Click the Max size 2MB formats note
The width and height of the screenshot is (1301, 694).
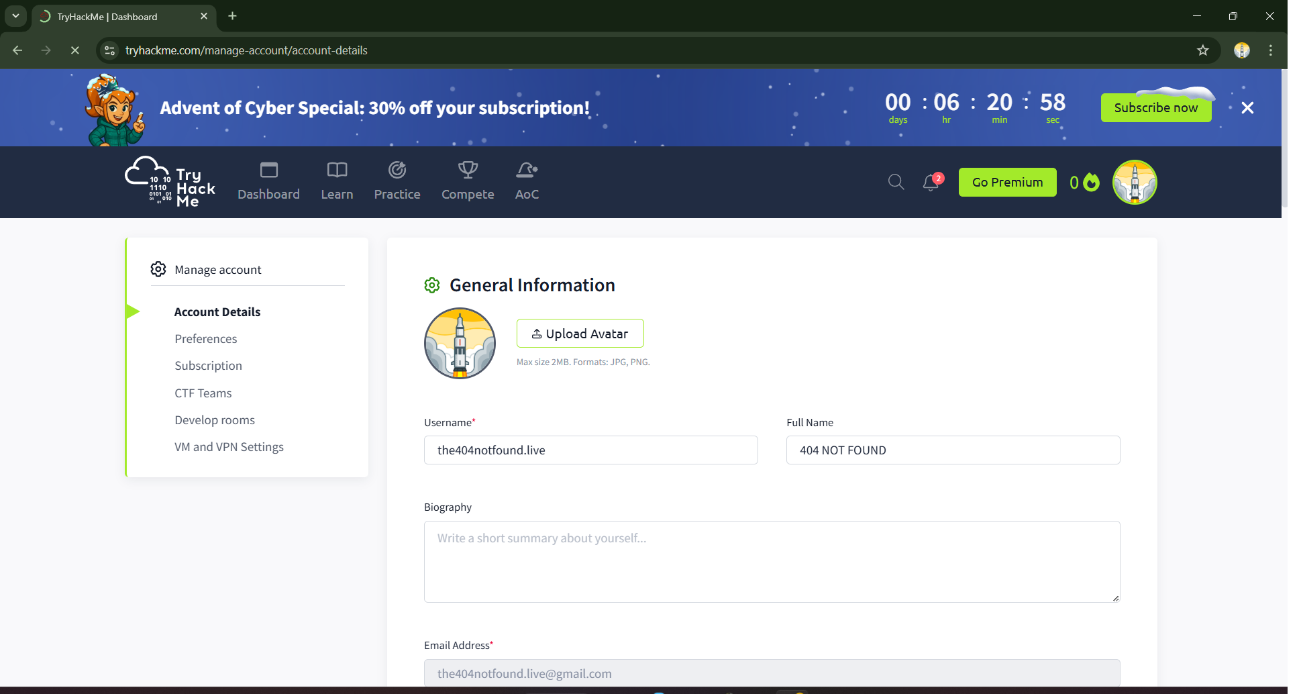point(583,362)
